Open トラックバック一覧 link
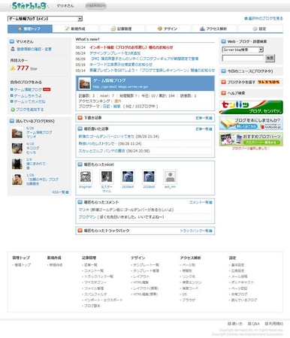This screenshot has width=290, height=338. (x=196, y=231)
